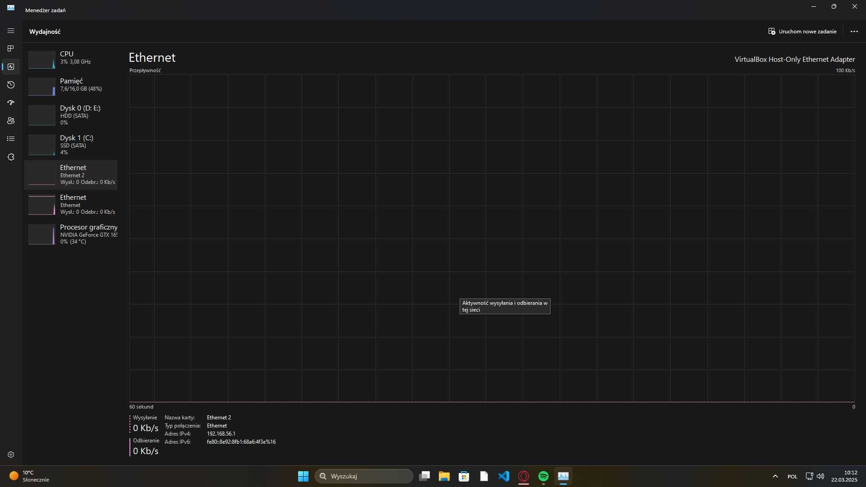
Task: Open File Explorer from taskbar
Action: pos(444,476)
